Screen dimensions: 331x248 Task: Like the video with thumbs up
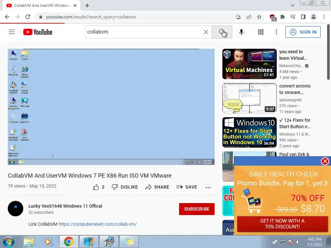point(99,187)
